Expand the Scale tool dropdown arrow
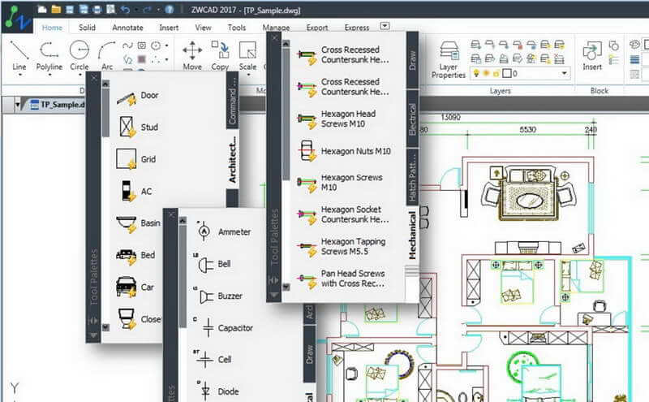 [248, 75]
